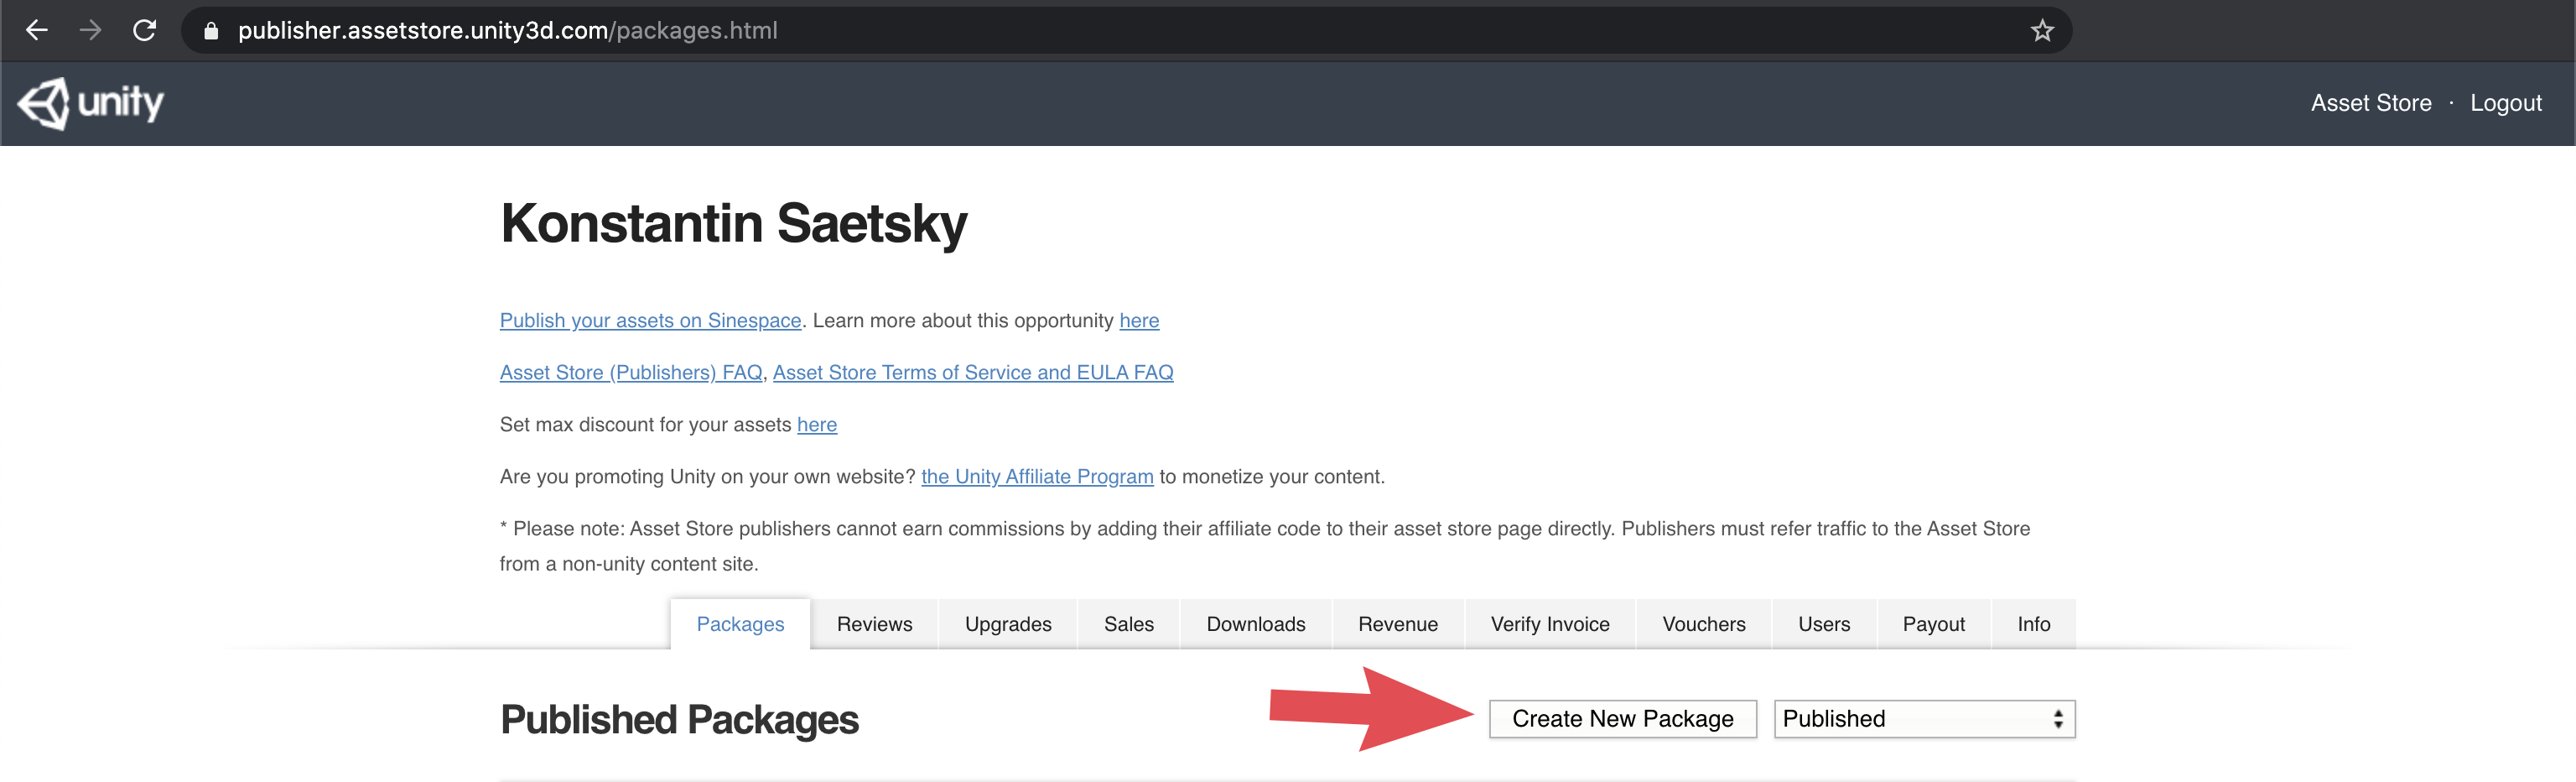Image resolution: width=2576 pixels, height=782 pixels.
Task: Open the Asset Store header link
Action: point(2371,103)
